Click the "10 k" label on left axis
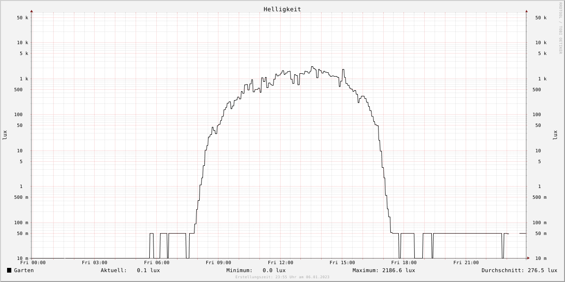The height and width of the screenshot is (282, 565). pos(23,43)
